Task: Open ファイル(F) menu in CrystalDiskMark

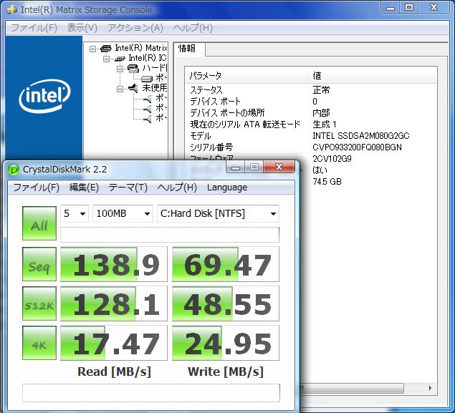Action: coord(37,188)
